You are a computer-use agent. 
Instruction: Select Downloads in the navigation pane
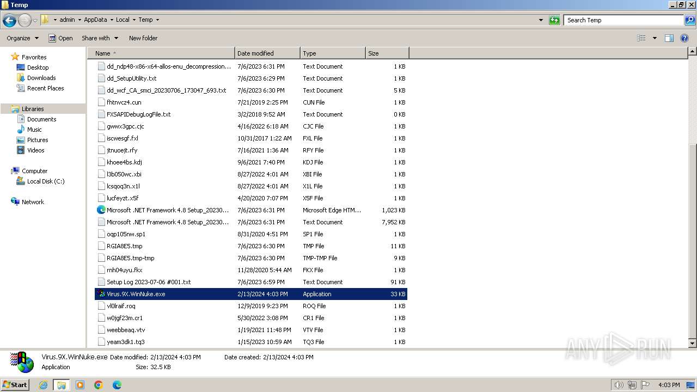[41, 78]
